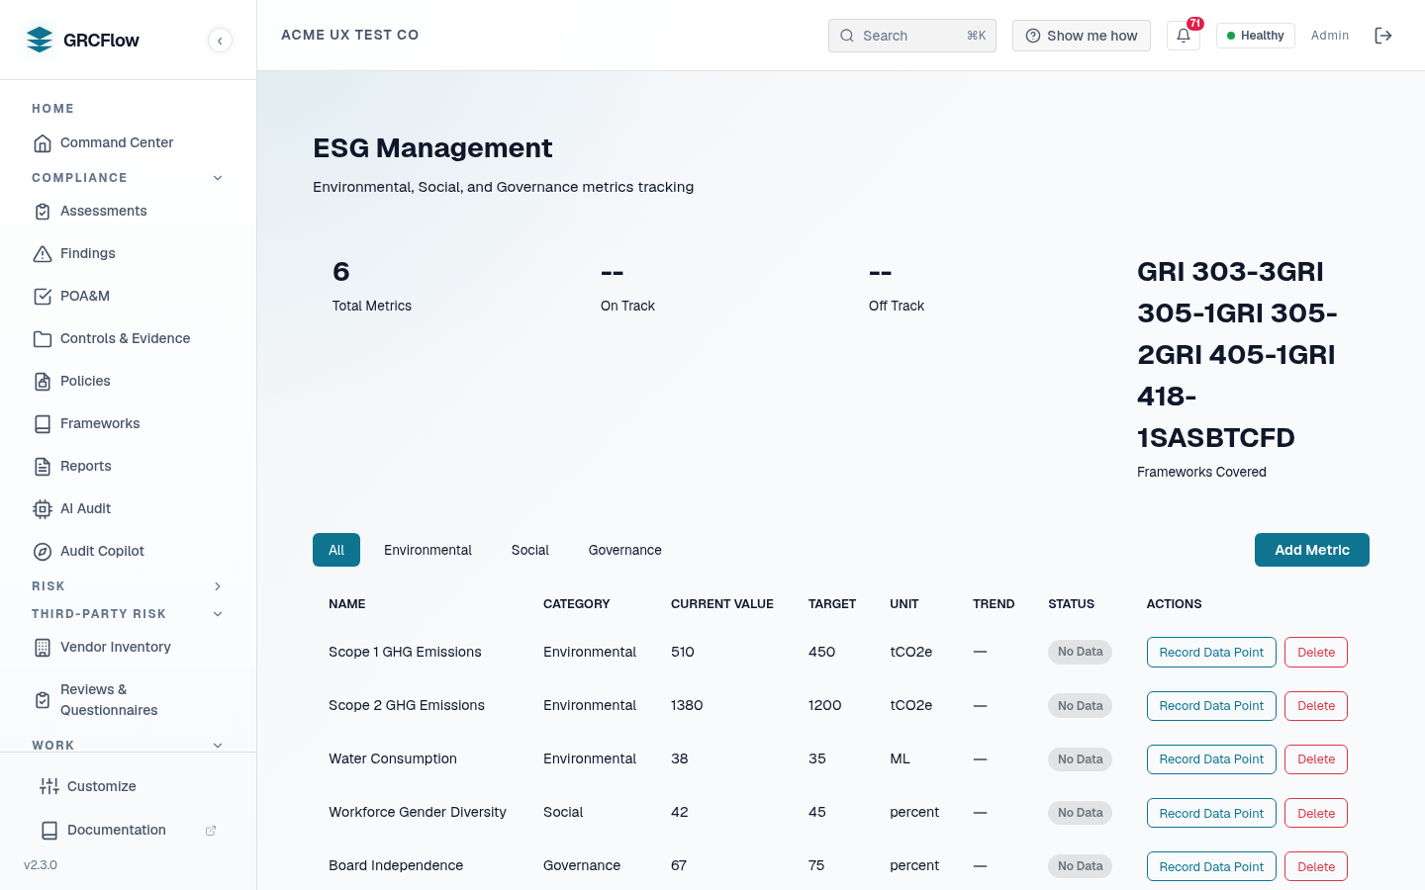Collapse the COMPLIANCE section chevron
1425x890 pixels.
tap(218, 178)
